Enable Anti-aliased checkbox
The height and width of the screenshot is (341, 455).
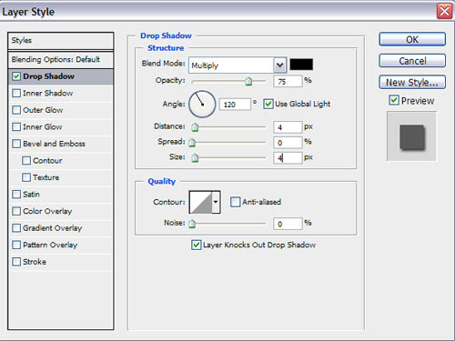[235, 202]
